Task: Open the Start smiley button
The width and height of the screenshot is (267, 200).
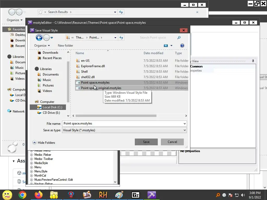Action: point(7,195)
